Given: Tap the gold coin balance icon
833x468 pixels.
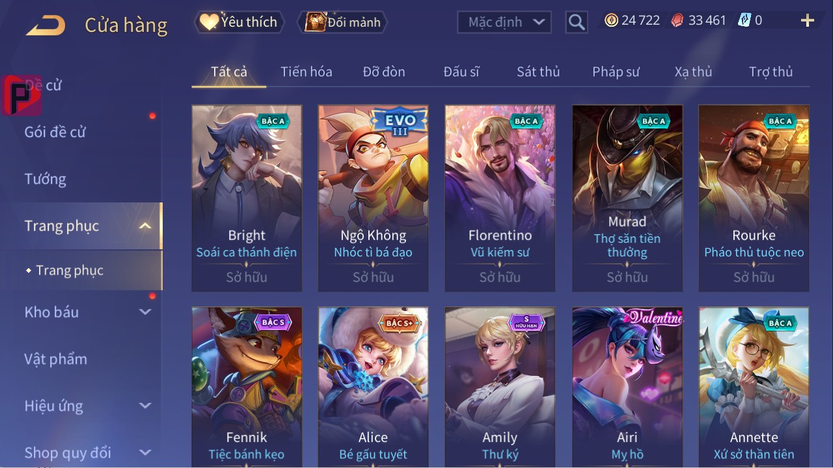Looking at the screenshot, I should click(611, 20).
